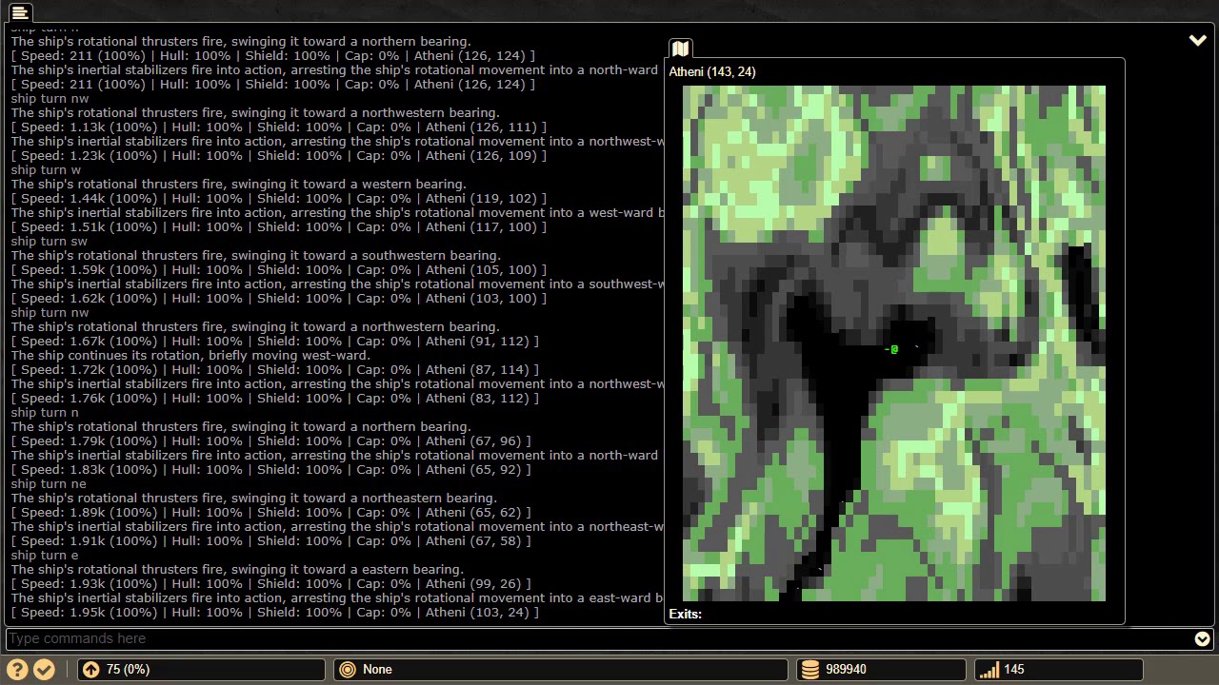Click the green player marker on the map
1219x685 pixels.
point(893,350)
